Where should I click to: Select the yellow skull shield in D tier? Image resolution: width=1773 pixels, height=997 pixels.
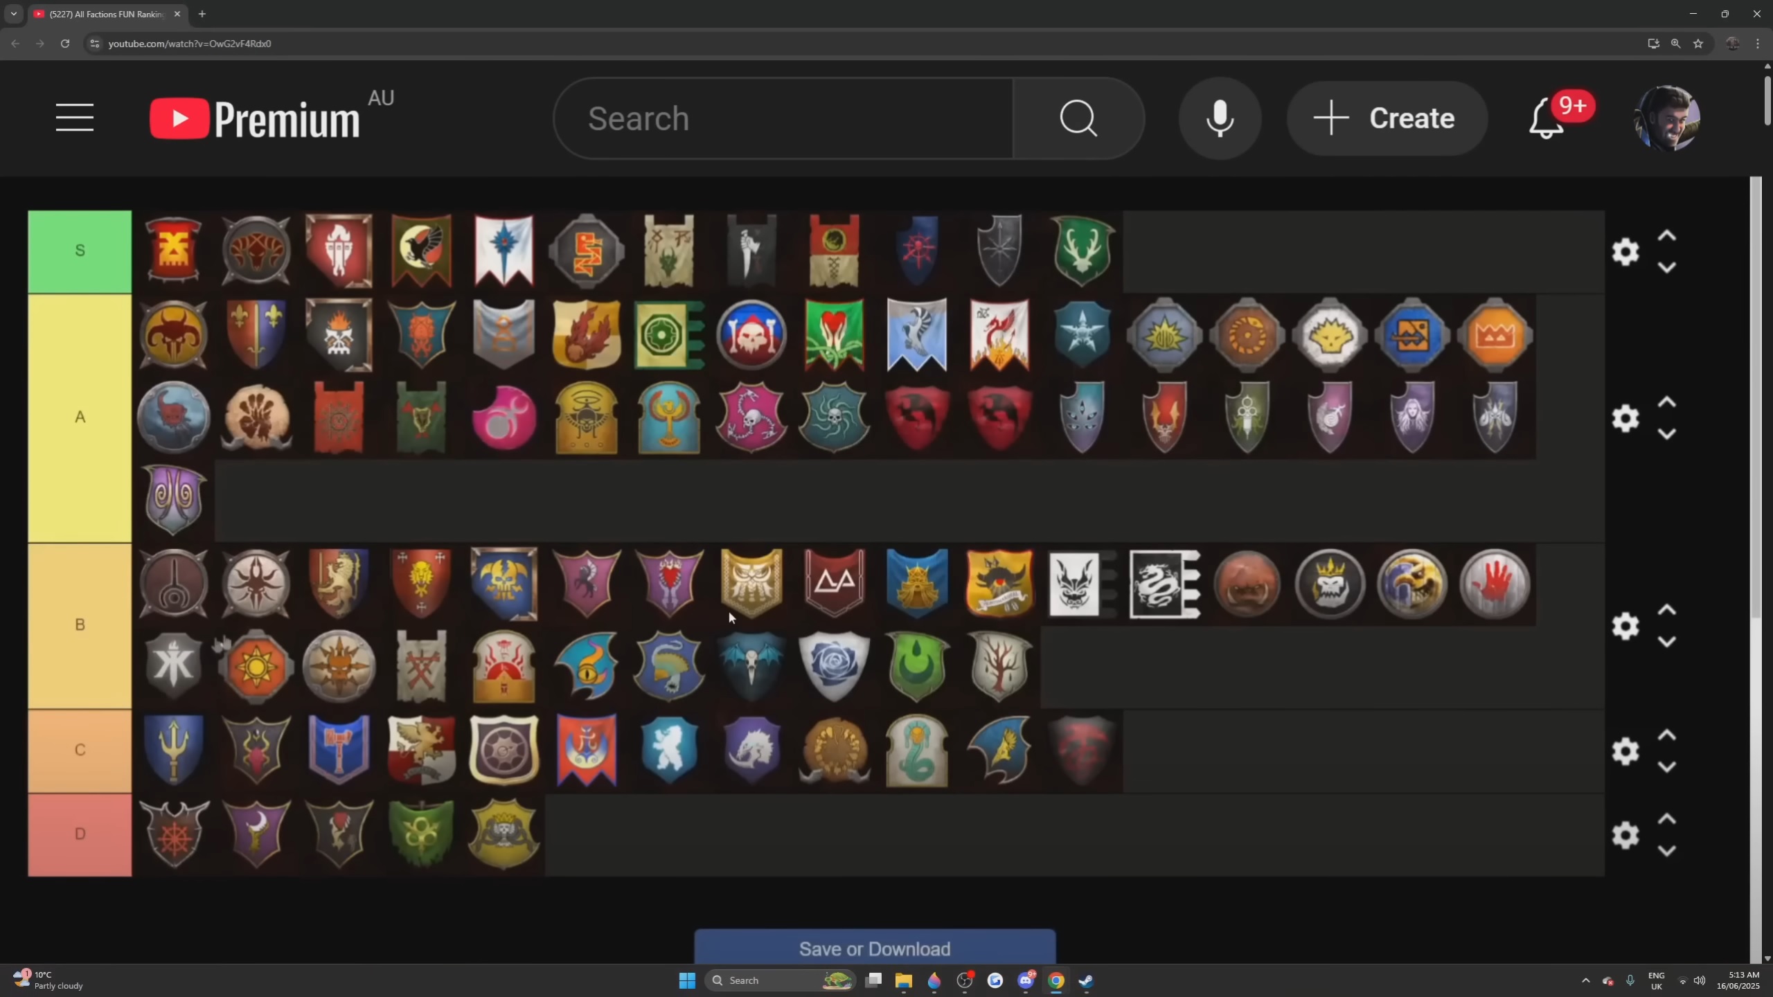(504, 834)
